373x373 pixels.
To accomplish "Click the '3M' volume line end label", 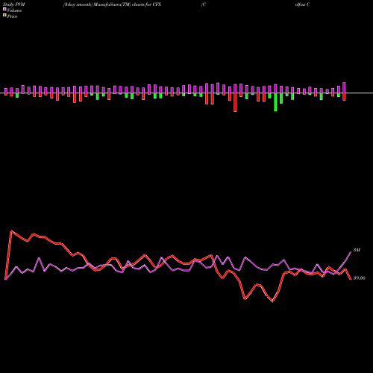I will point(357,250).
